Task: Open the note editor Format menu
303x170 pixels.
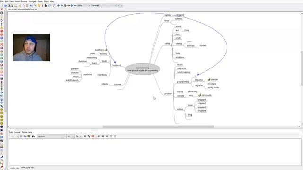Action: click(x=17, y=132)
